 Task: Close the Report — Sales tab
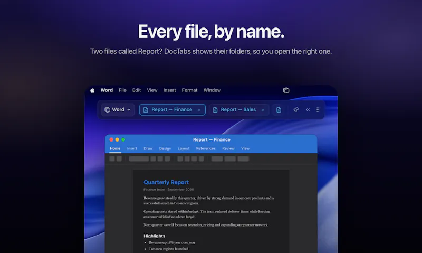pos(263,110)
